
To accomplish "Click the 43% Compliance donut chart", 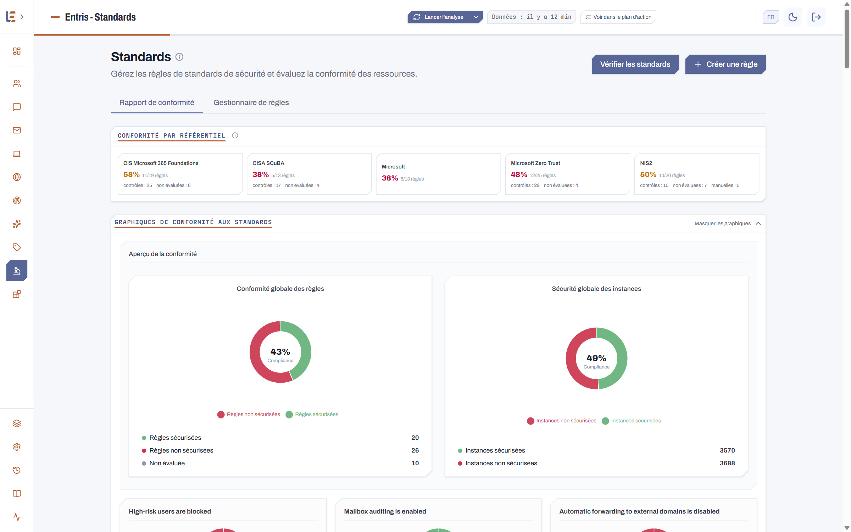I will click(280, 352).
